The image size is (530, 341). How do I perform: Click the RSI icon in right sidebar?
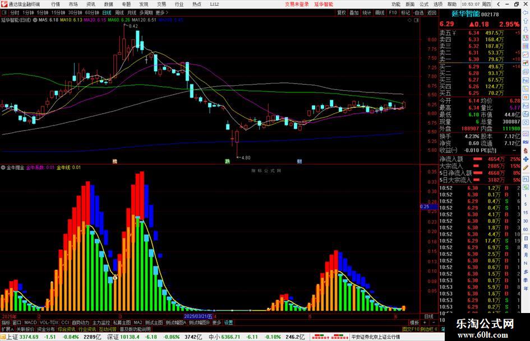pyautogui.click(x=526, y=142)
